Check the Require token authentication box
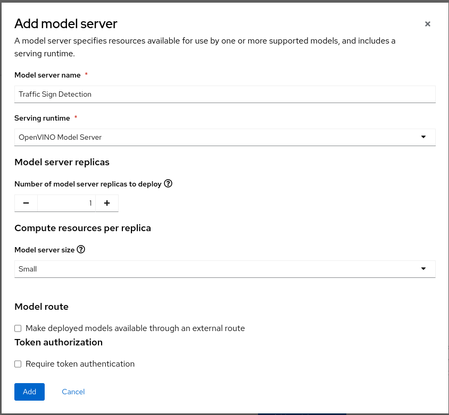 pos(18,364)
